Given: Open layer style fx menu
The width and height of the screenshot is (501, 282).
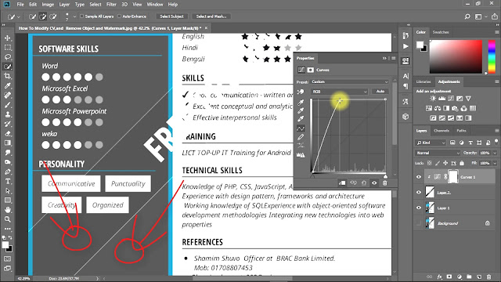Looking at the screenshot, I should (x=440, y=277).
